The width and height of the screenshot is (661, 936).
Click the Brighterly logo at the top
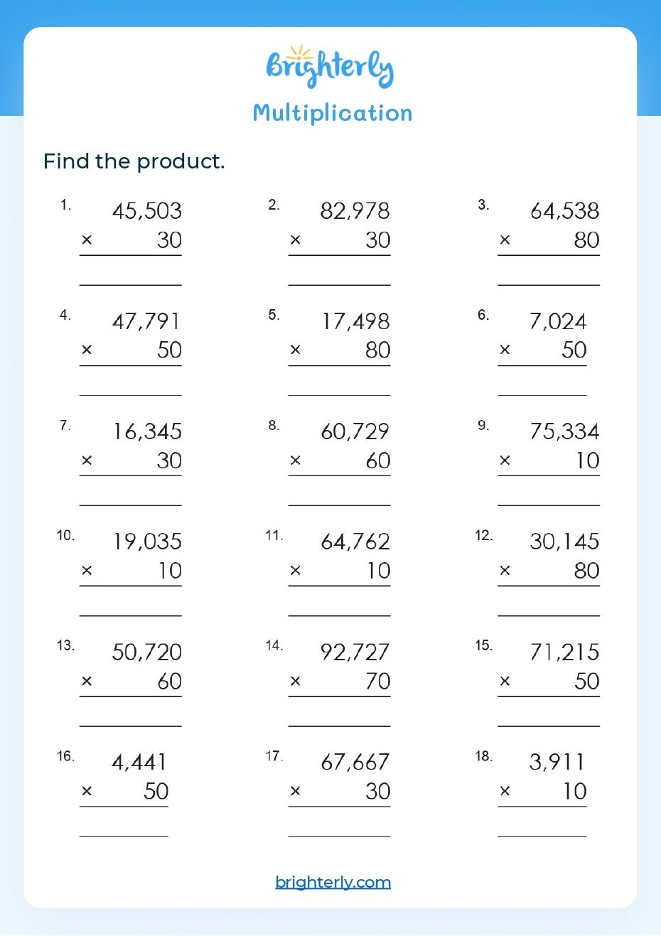coord(330,68)
